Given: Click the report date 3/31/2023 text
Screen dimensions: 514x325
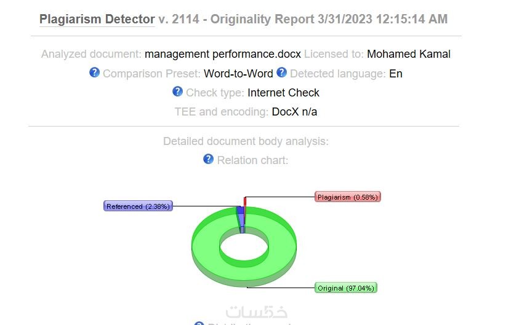Looking at the screenshot, I should pos(344,19).
